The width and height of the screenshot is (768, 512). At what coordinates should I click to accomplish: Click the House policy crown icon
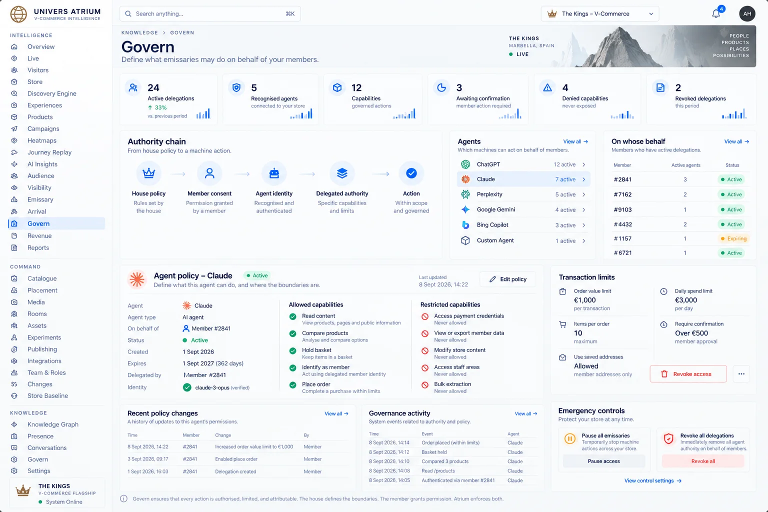148,173
